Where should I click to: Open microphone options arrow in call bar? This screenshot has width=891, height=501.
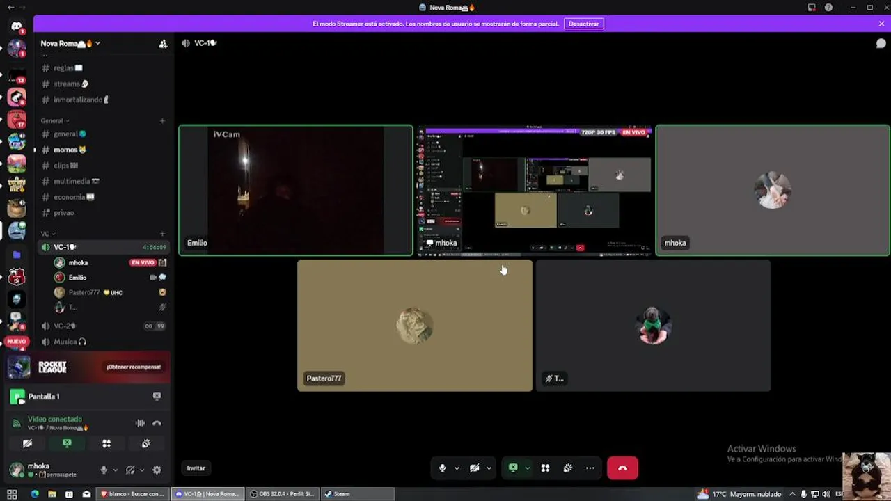(x=457, y=468)
